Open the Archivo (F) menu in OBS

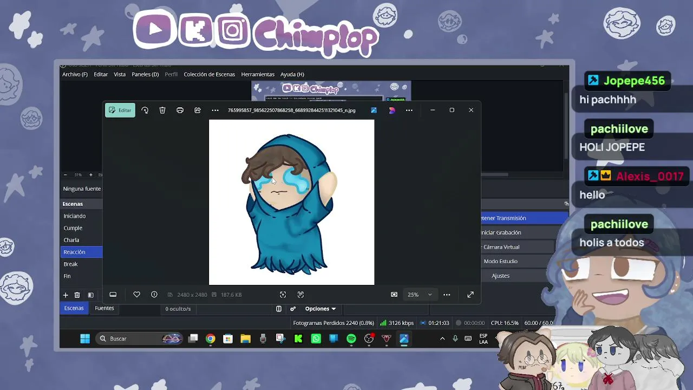click(x=75, y=74)
